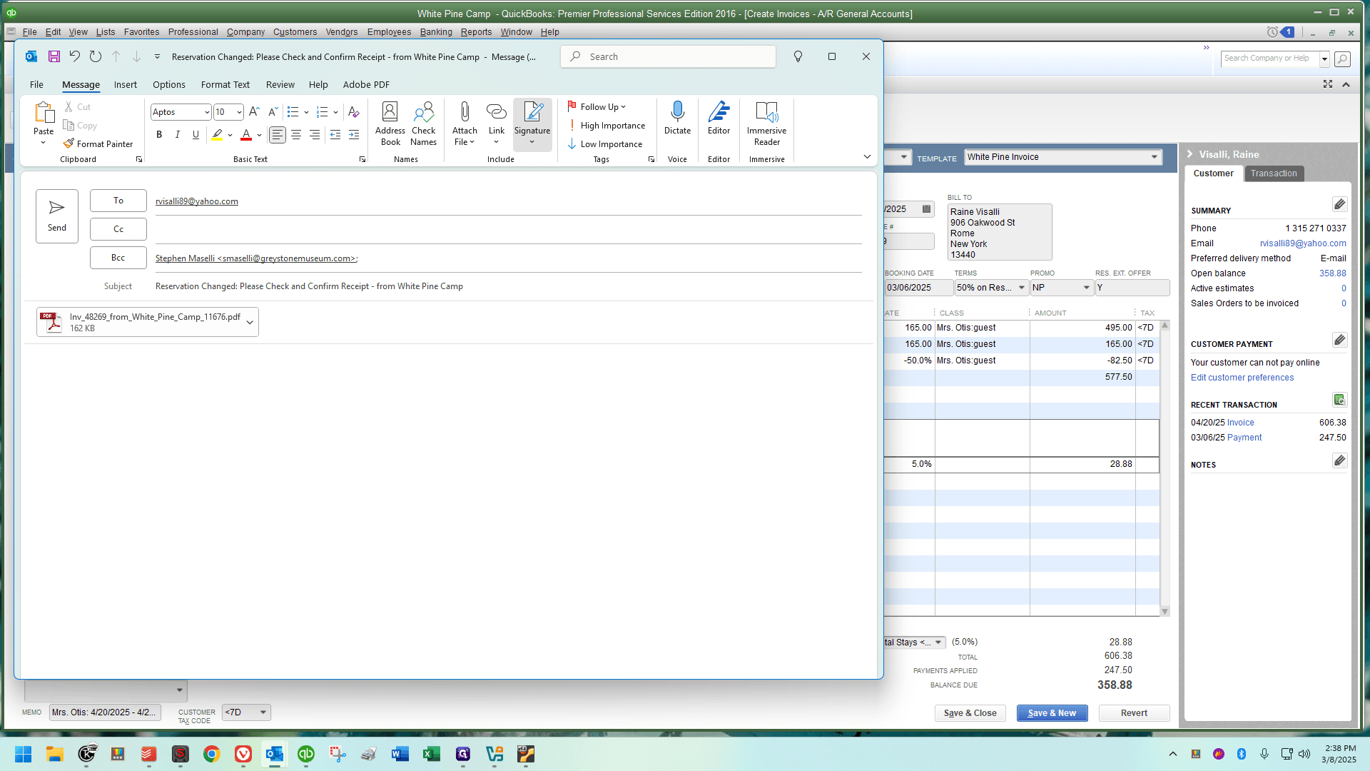Open the Options ribbon tab

tap(169, 85)
